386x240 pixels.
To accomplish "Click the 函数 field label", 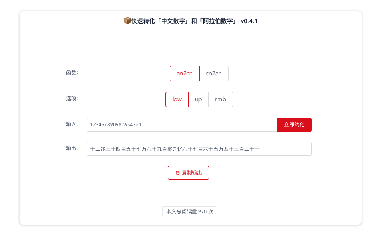I will pyautogui.click(x=72, y=73).
